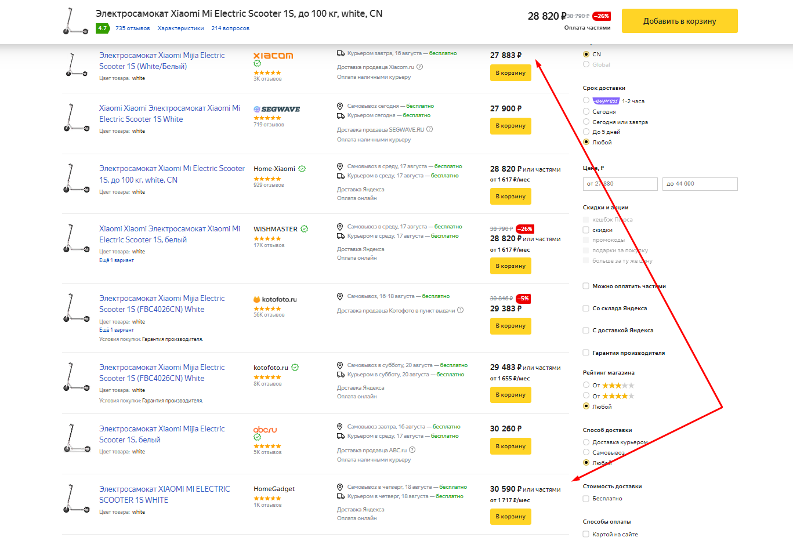Click the kotofoto.ru logo with 56K reviews

275,299
